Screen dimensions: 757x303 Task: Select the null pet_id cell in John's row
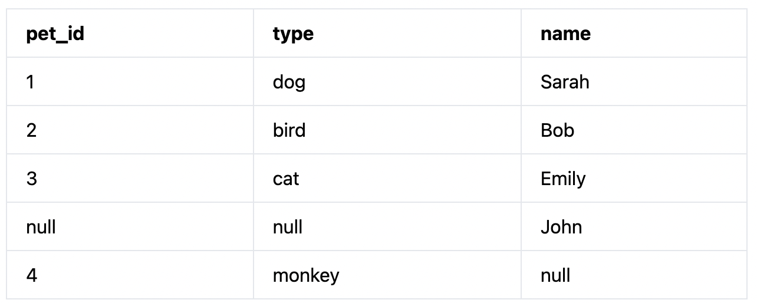click(x=130, y=226)
